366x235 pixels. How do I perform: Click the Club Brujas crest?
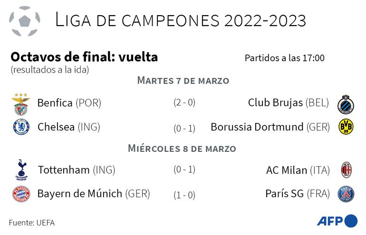pyautogui.click(x=346, y=104)
